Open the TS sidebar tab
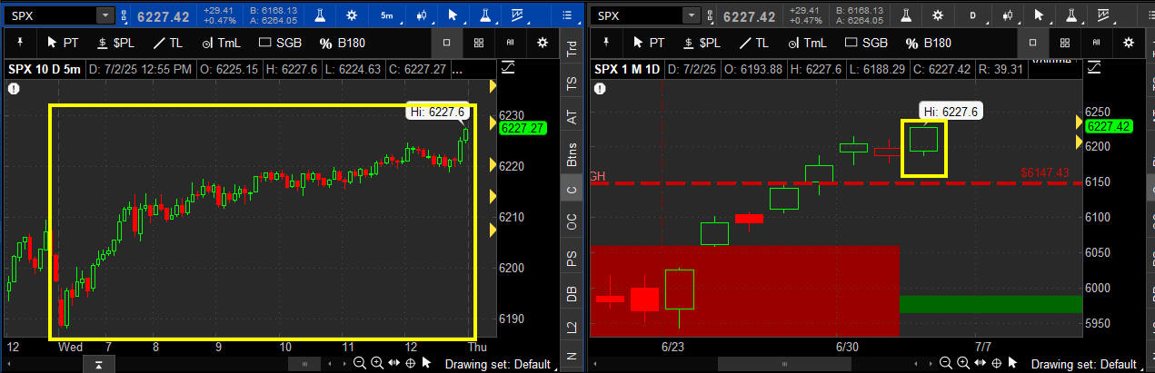This screenshot has width=1155, height=373. pyautogui.click(x=572, y=82)
